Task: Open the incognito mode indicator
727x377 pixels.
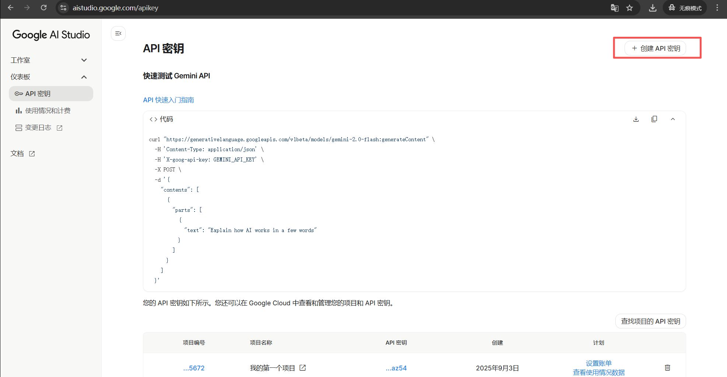Action: [x=685, y=8]
